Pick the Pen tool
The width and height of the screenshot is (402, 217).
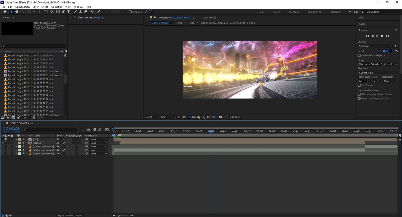pyautogui.click(x=63, y=12)
